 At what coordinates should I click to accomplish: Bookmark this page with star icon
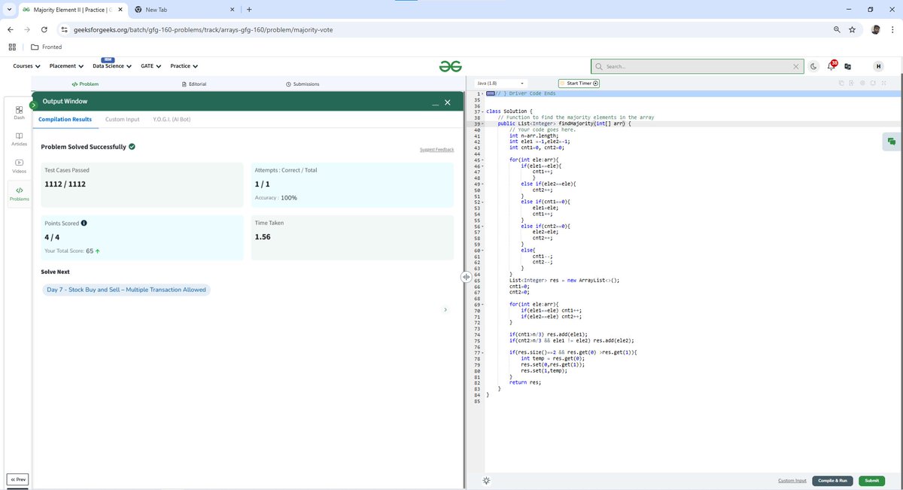click(852, 29)
